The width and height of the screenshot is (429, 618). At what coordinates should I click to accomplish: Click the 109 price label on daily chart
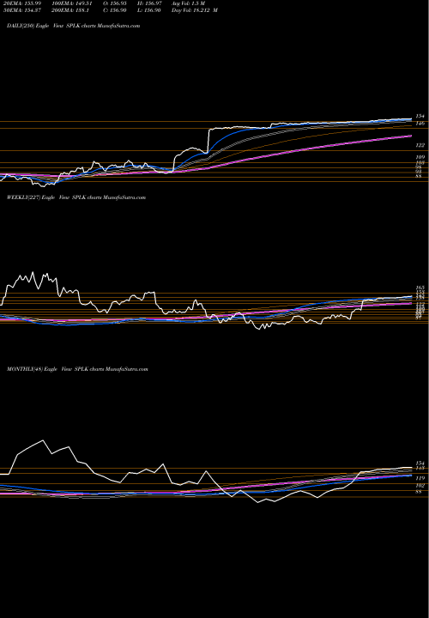[420, 157]
